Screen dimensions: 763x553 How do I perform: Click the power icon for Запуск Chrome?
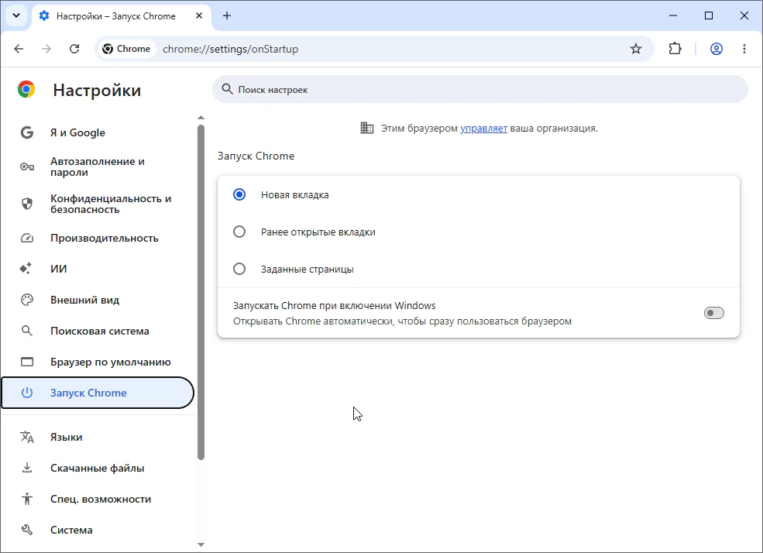point(27,393)
